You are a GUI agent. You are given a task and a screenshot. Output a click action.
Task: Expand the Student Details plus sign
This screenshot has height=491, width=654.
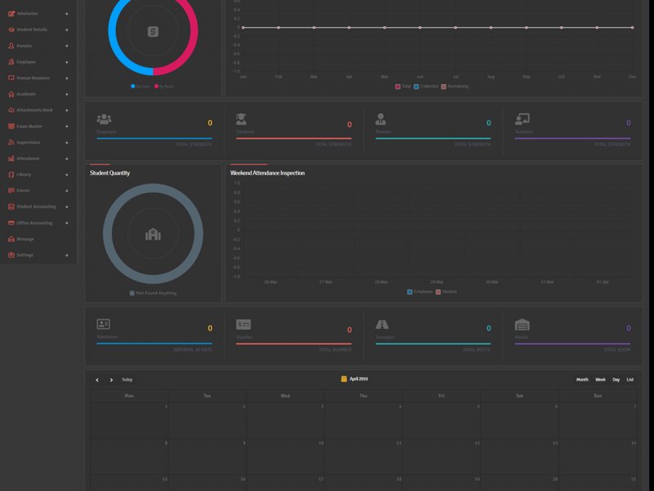click(x=67, y=29)
